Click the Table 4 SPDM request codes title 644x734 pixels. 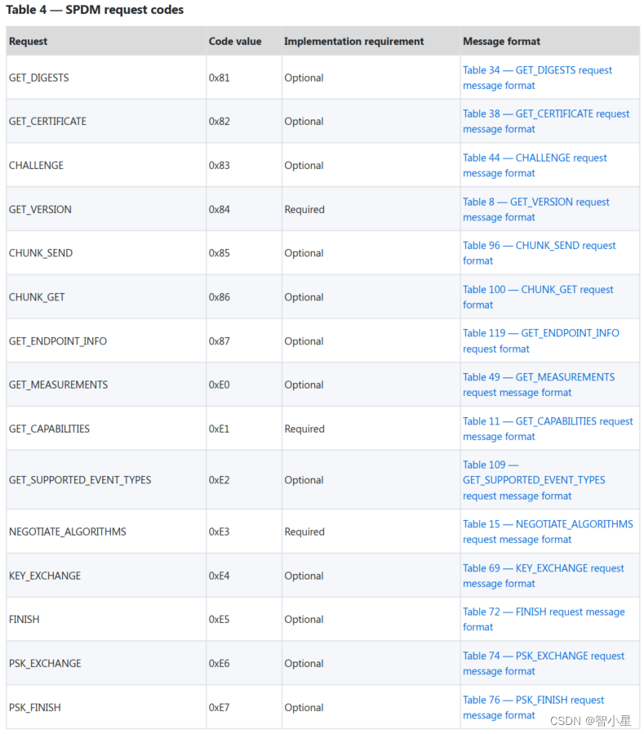tap(95, 10)
